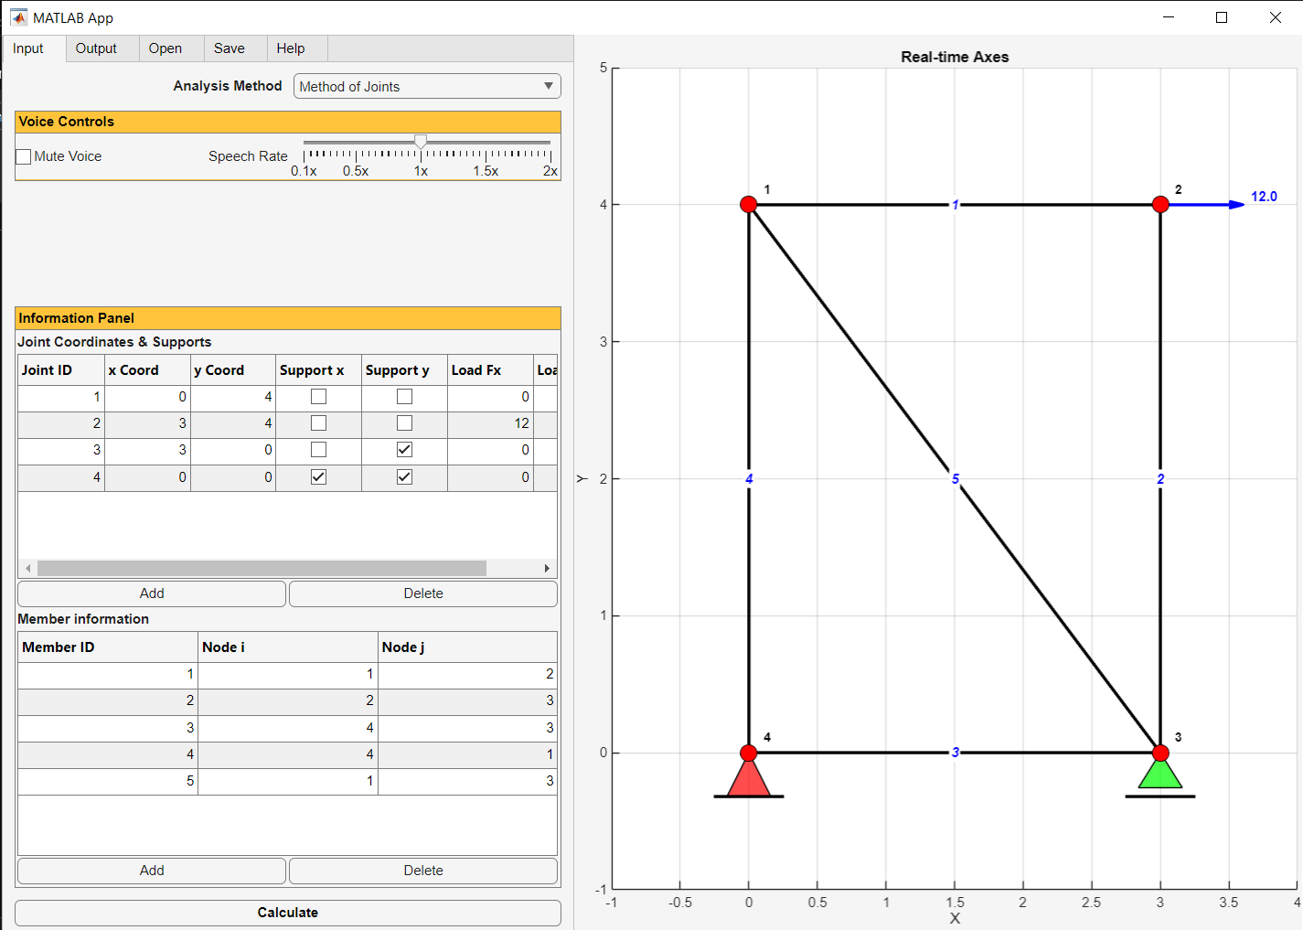Uncheck Support x for joint 4
The width and height of the screenshot is (1303, 930).
[318, 476]
